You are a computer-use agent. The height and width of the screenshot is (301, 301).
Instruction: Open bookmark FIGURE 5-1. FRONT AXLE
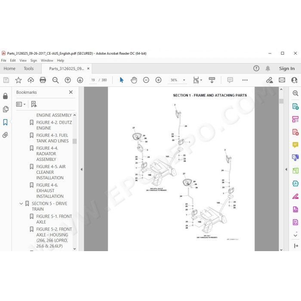click(x=54, y=219)
